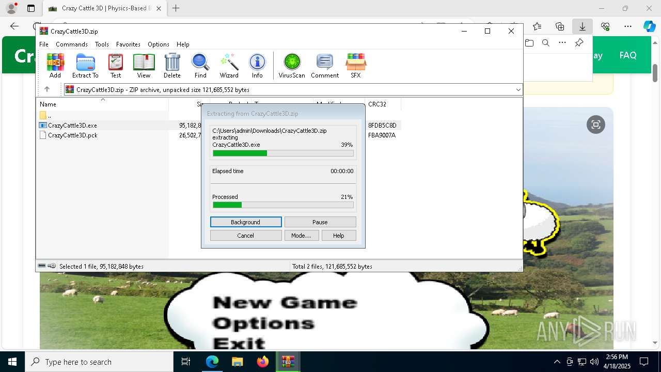This screenshot has width=661, height=372.
Task: Open the Favorites menu
Action: pos(128,44)
